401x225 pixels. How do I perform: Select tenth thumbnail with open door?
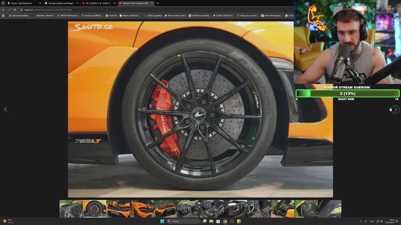[283, 209]
